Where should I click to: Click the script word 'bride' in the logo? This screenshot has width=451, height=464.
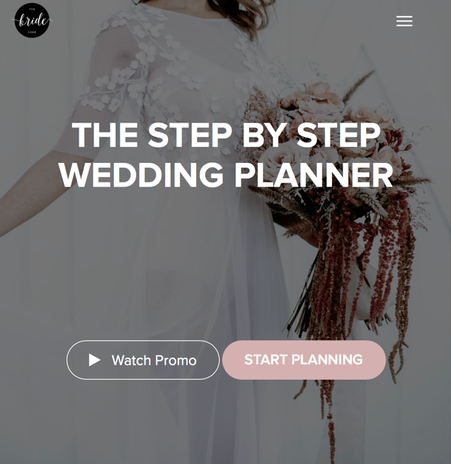[x=32, y=21]
